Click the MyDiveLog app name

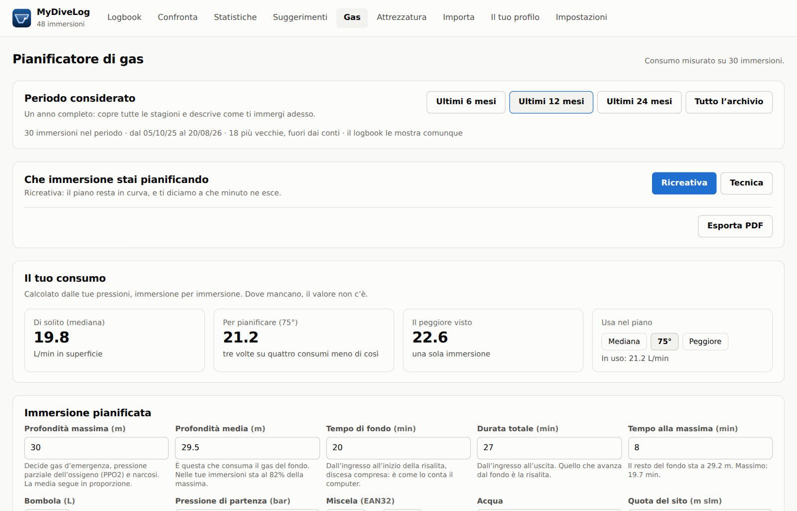click(x=63, y=12)
